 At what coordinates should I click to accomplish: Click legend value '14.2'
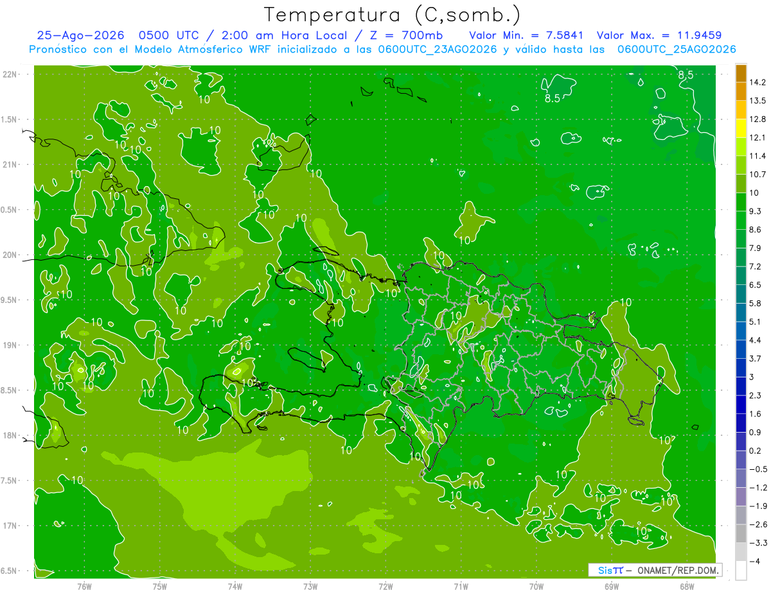tap(757, 82)
